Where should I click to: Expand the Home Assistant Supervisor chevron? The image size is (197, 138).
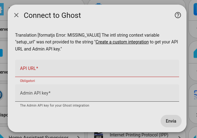[78, 137]
